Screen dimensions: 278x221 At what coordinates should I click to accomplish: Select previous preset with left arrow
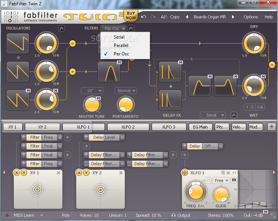(x=187, y=17)
